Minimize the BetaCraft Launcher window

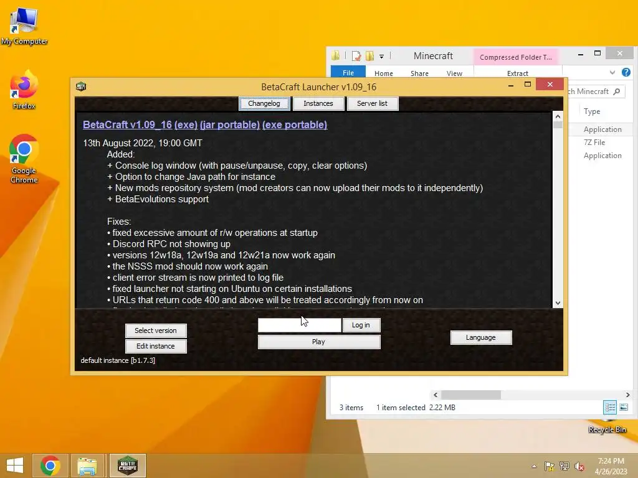[511, 85]
